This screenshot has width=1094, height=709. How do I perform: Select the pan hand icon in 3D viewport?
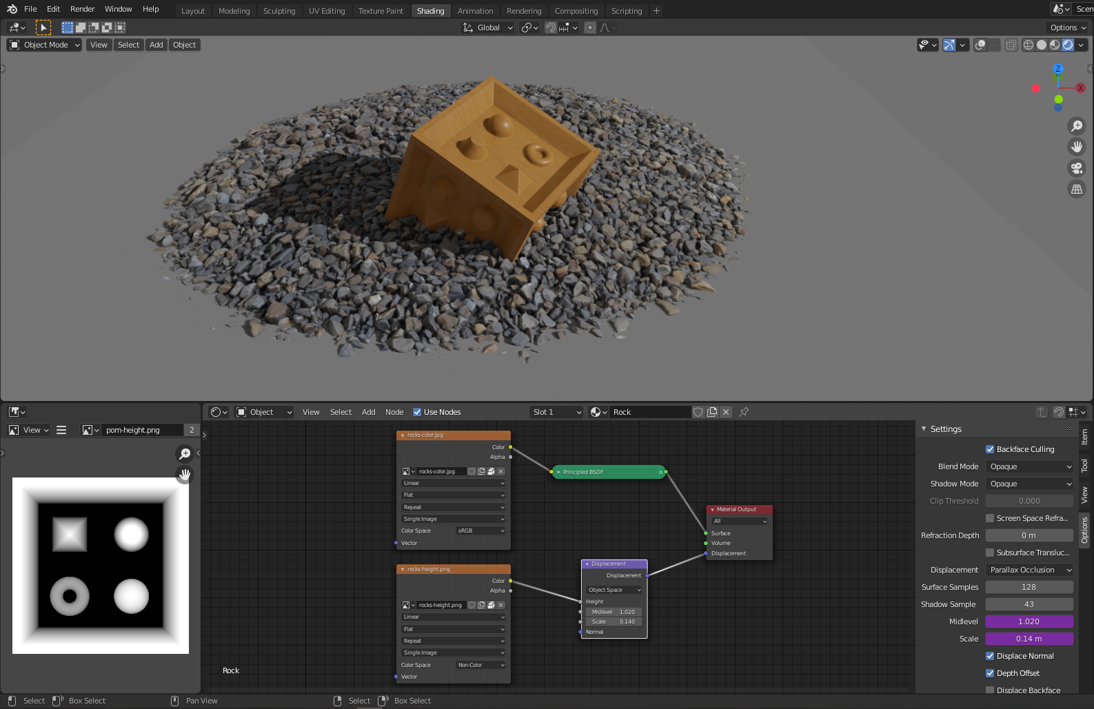[1076, 147]
